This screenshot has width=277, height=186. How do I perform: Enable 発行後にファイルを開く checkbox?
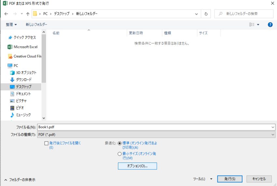46,143
